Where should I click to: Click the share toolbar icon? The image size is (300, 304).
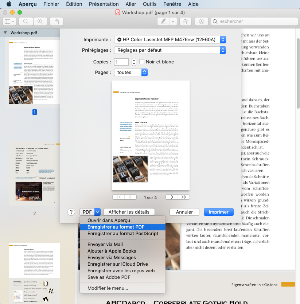pyautogui.click(x=57, y=22)
